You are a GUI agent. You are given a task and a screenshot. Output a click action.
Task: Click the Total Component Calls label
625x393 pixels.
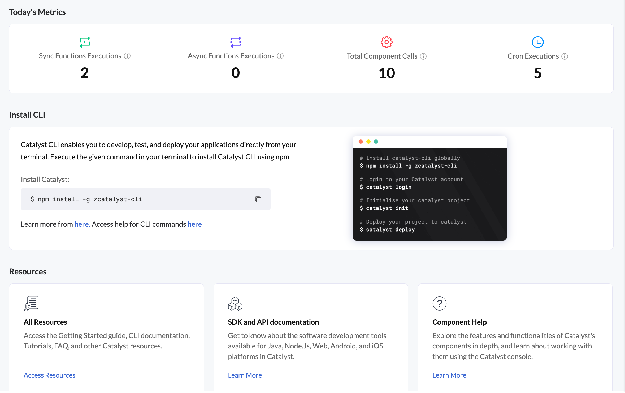tap(382, 56)
